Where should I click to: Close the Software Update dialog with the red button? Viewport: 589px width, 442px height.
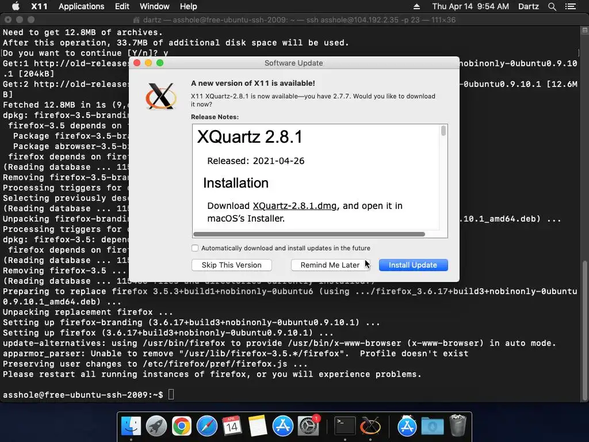(137, 63)
